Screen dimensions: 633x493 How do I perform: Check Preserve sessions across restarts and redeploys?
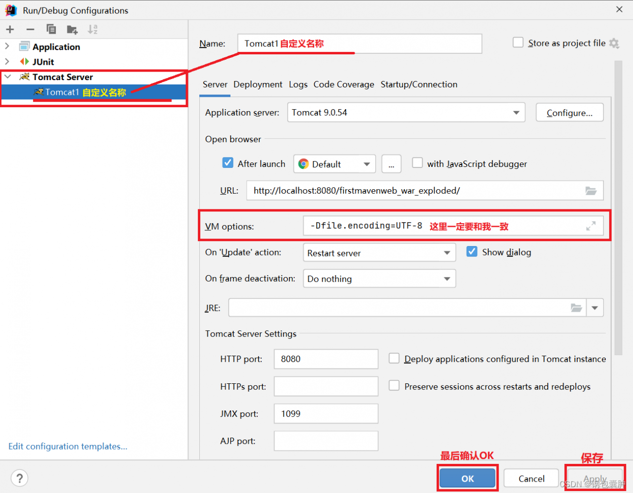coord(394,385)
